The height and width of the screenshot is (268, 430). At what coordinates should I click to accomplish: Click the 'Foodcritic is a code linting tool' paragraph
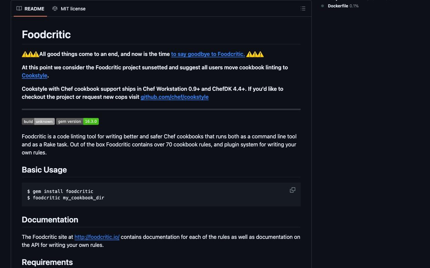click(159, 144)
